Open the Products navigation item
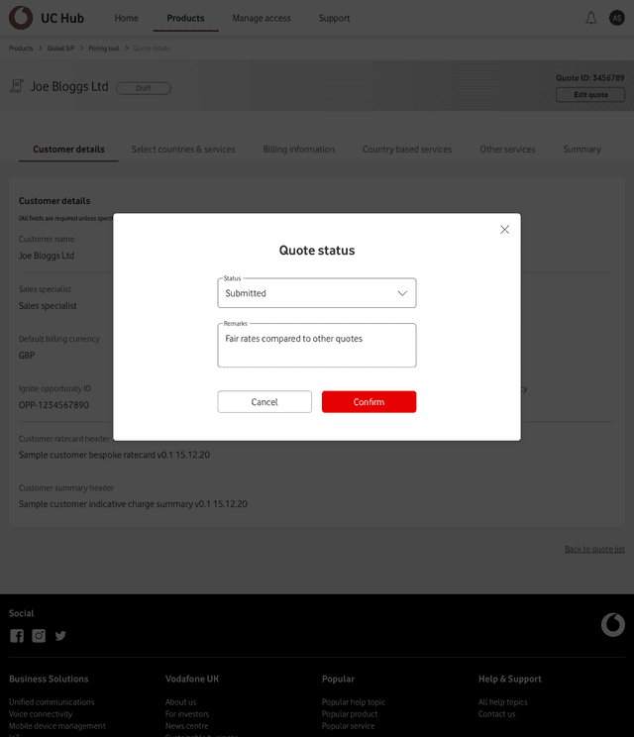This screenshot has width=634, height=737. pos(185,19)
